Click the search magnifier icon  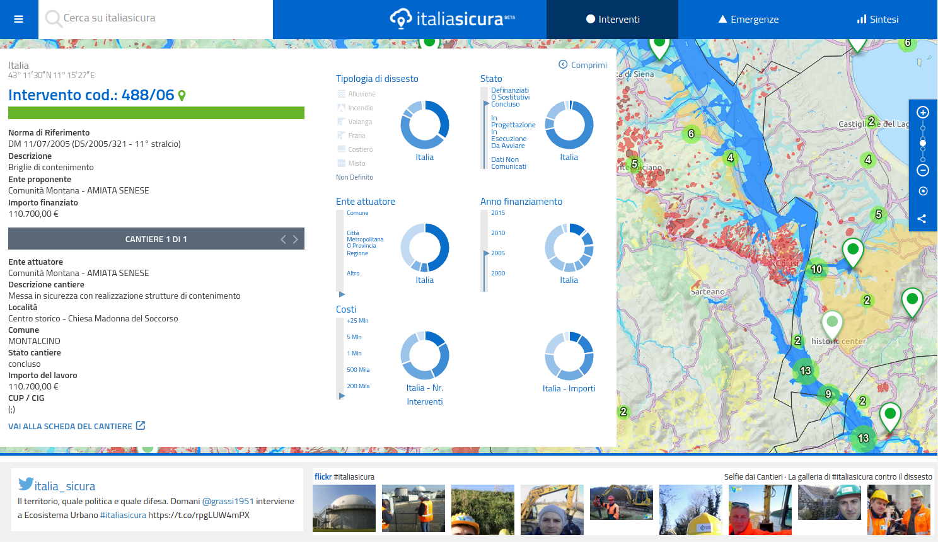click(x=53, y=19)
